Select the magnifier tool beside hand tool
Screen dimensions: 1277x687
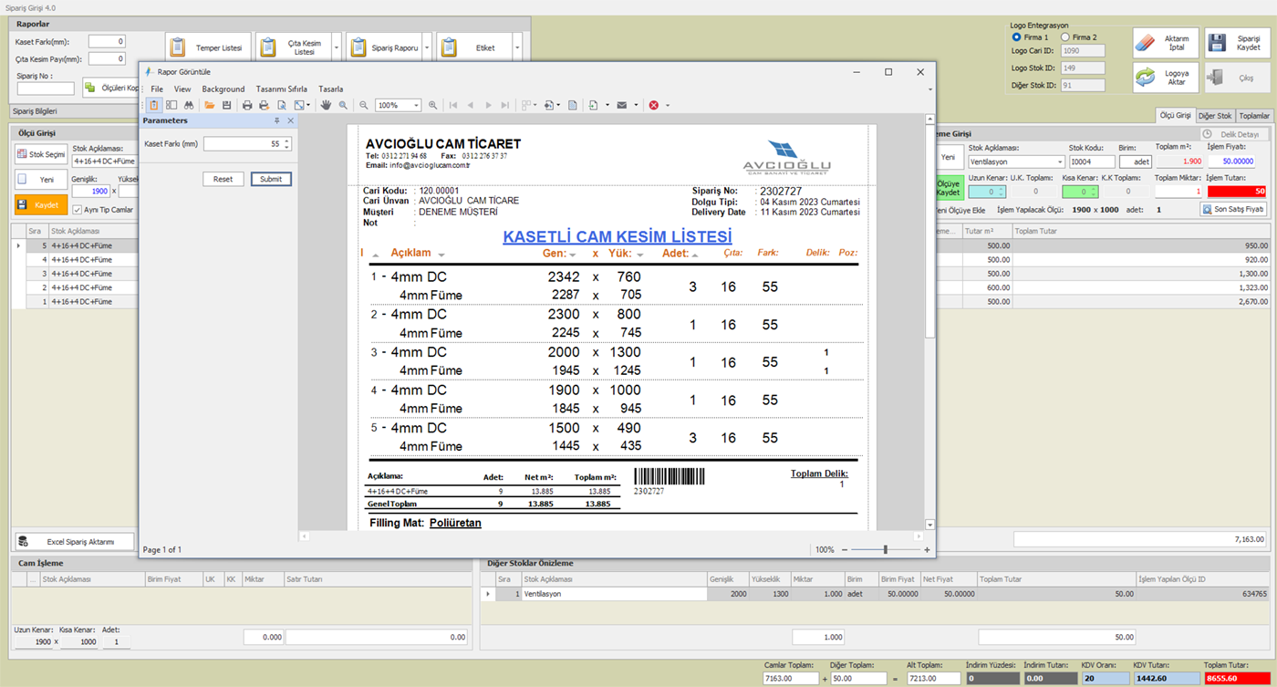coord(343,105)
